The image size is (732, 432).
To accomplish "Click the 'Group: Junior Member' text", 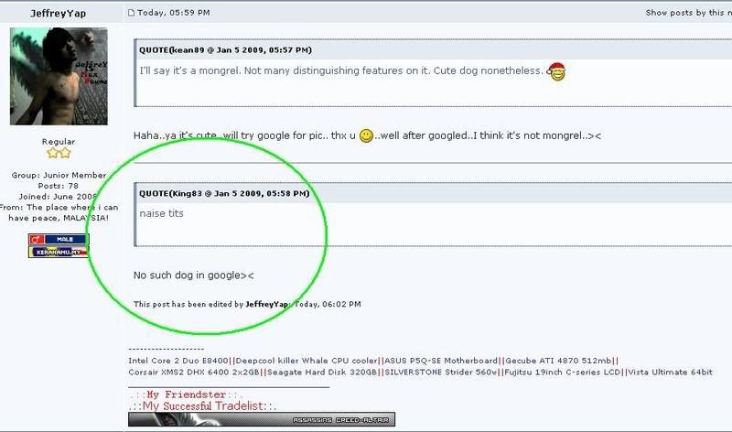I will 59,175.
